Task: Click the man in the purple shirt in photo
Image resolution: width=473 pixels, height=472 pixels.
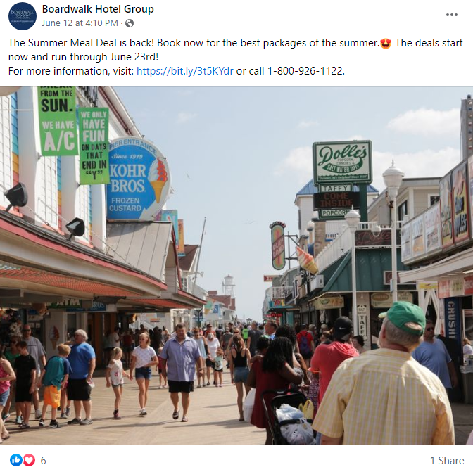Action: tap(181, 371)
